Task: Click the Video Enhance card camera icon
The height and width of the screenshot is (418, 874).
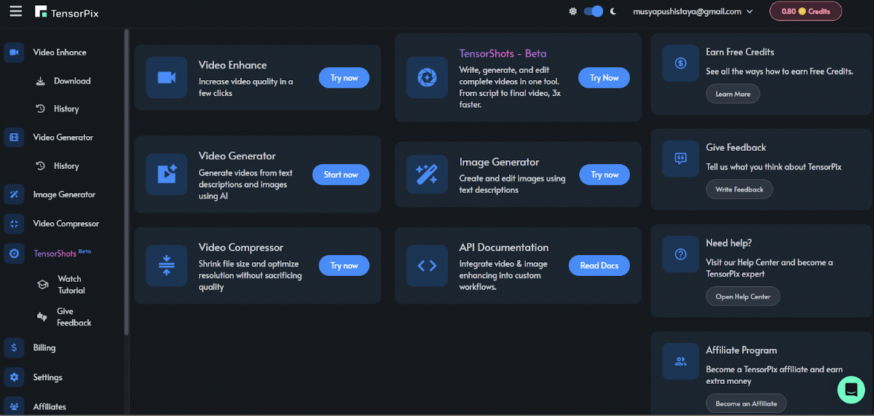Action: (x=166, y=77)
